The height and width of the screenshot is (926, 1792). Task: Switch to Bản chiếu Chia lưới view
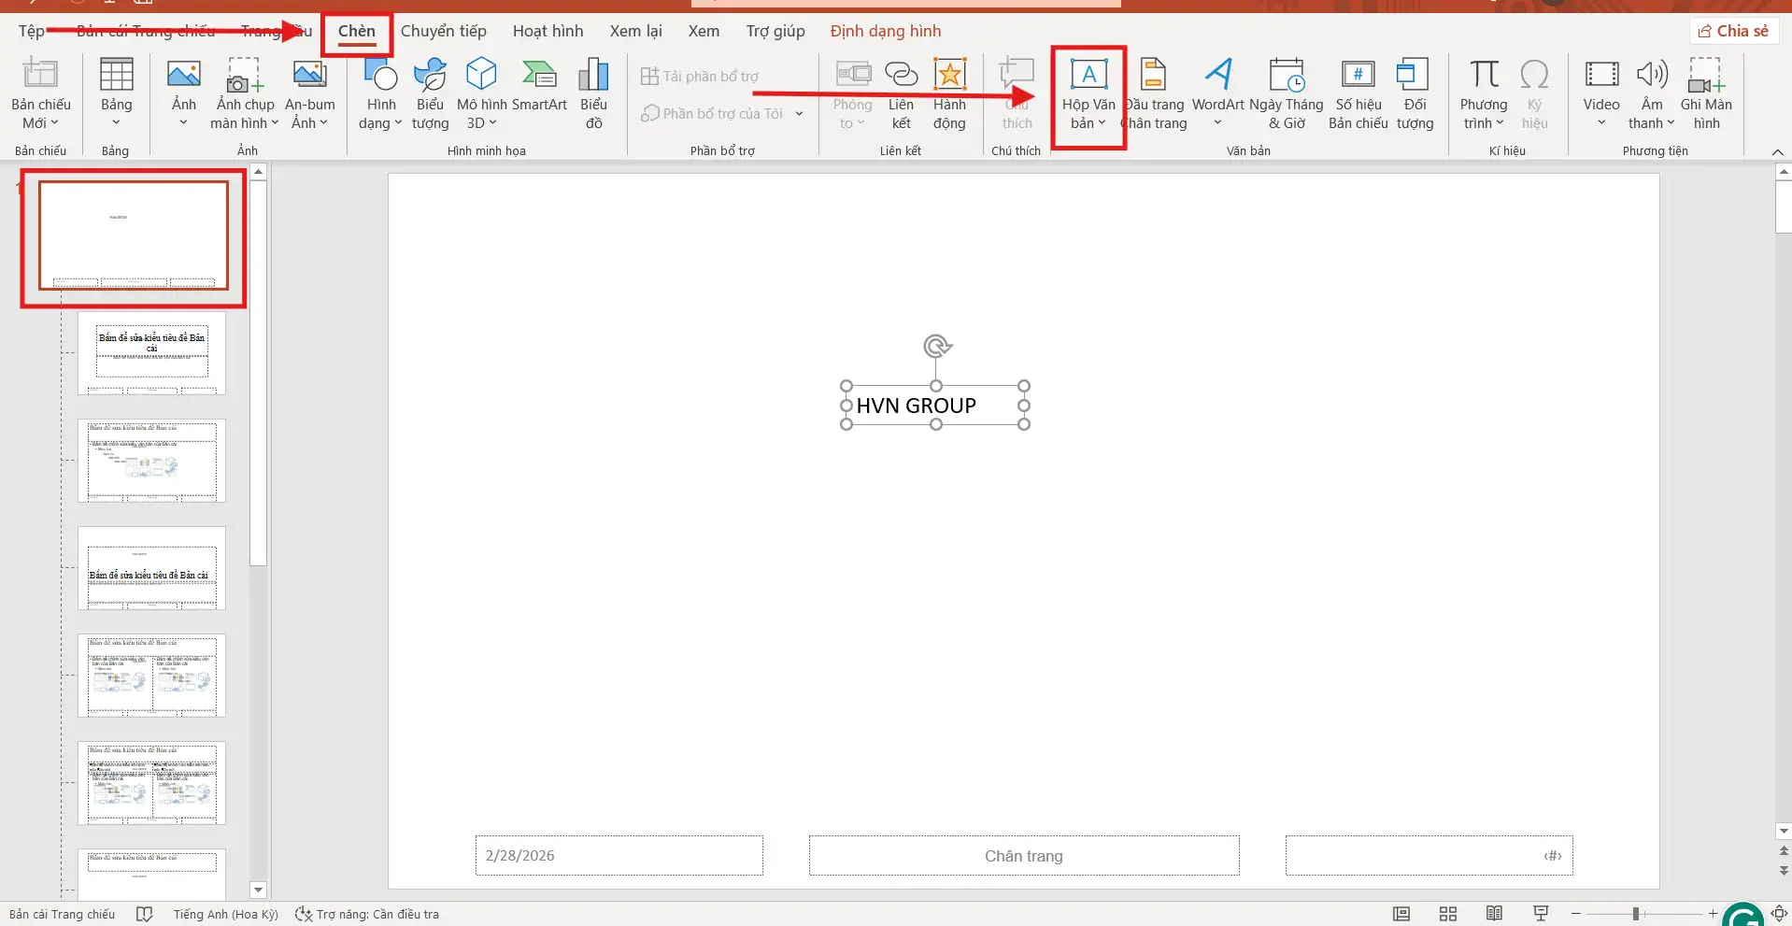1447,914
